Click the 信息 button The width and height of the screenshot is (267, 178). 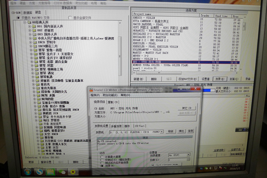(x=190, y=131)
